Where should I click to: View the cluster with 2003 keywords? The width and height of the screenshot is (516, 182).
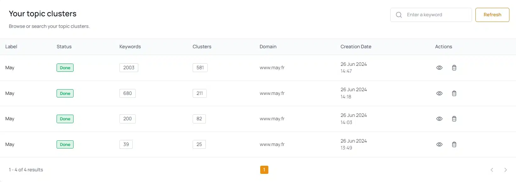(x=439, y=68)
